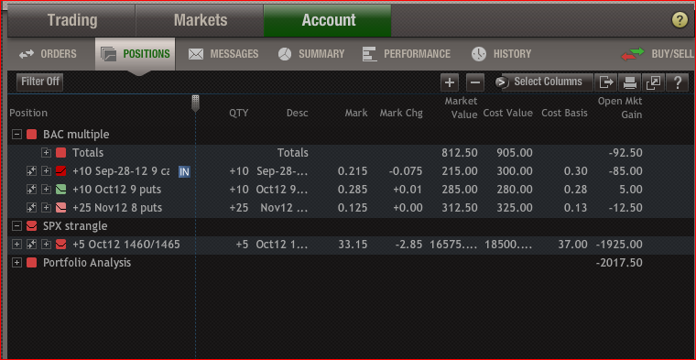Click the green chart icon of Oct12 9 puts

pyautogui.click(x=60, y=190)
